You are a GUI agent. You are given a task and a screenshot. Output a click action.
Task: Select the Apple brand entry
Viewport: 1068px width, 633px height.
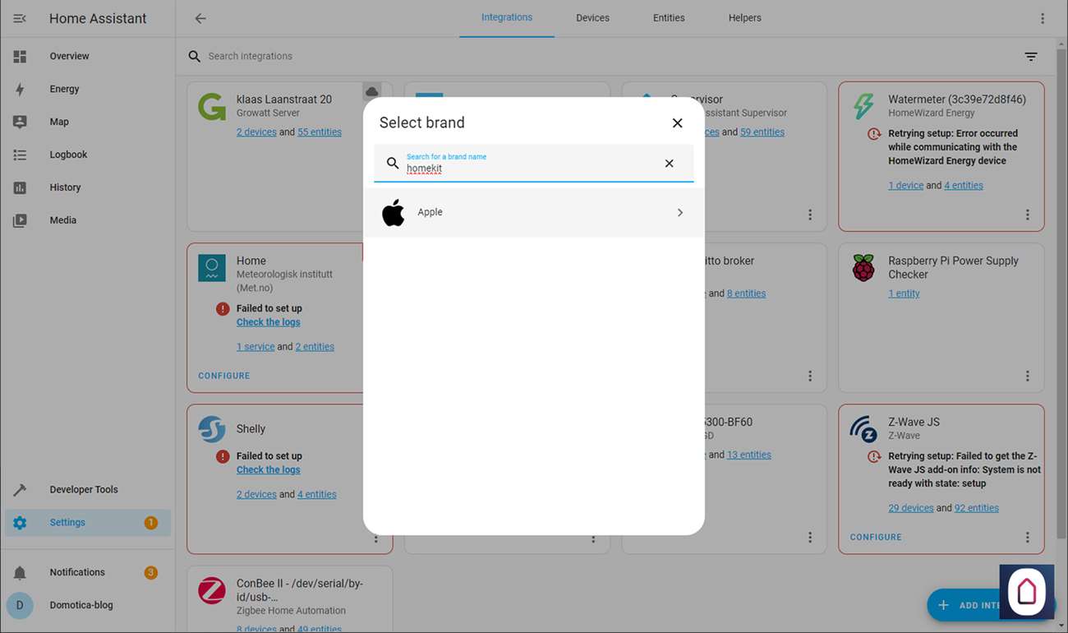tap(534, 212)
